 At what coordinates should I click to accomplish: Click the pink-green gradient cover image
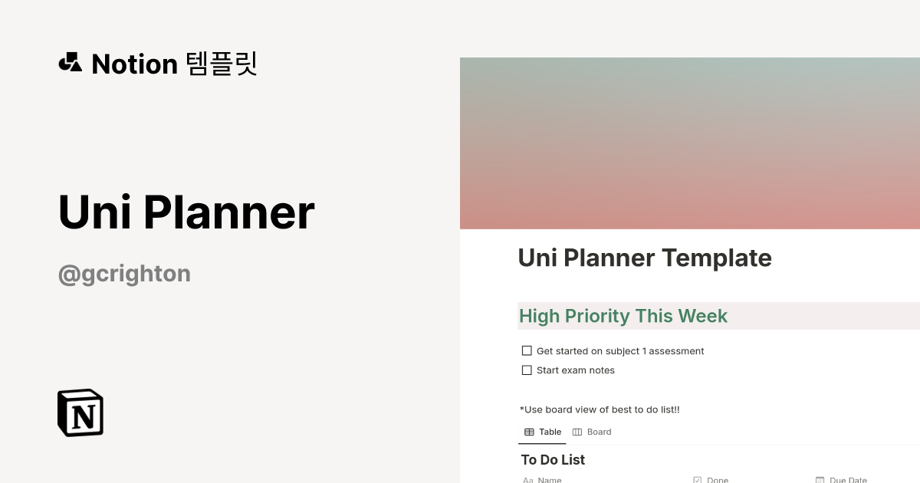[x=690, y=143]
